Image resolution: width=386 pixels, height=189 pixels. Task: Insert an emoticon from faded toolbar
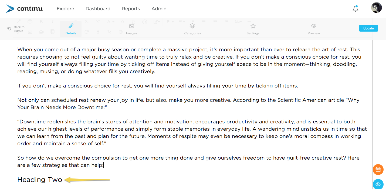pos(145,22)
